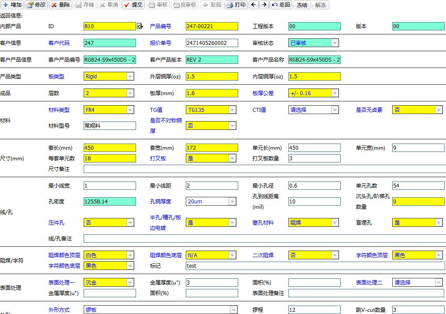The height and width of the screenshot is (314, 446).
Task: Click the 套宽(mm) input field
Action: (212, 148)
